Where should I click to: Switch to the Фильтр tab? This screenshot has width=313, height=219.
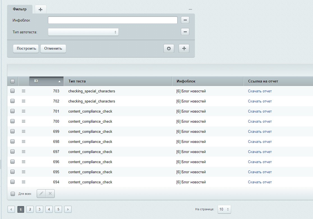coord(20,9)
